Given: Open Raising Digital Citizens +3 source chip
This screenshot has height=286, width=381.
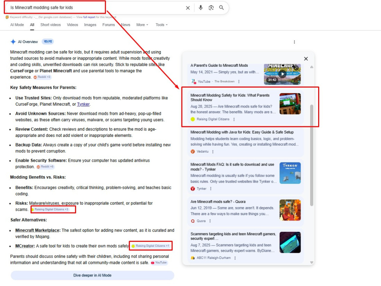Looking at the screenshot, I should click(50, 209).
